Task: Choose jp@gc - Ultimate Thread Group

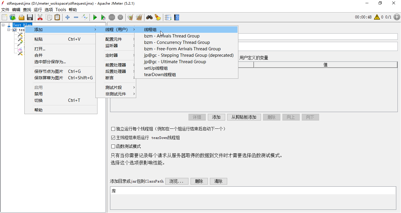Action: coord(186,62)
